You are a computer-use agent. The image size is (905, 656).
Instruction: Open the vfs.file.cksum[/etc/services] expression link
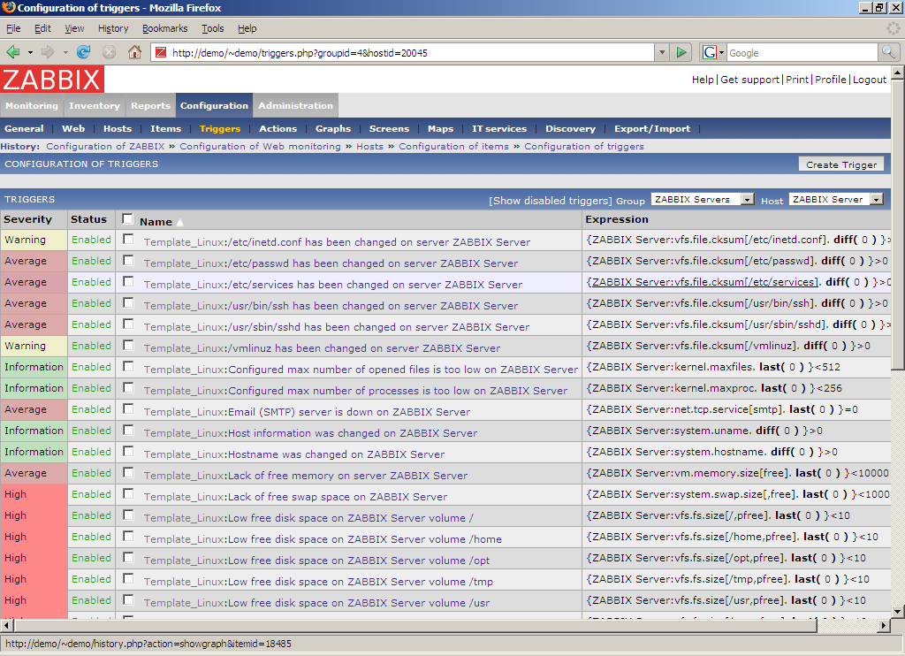(704, 282)
